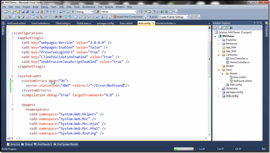Open the Error List panel
Screen dimensions: 270x153
coord(13,144)
